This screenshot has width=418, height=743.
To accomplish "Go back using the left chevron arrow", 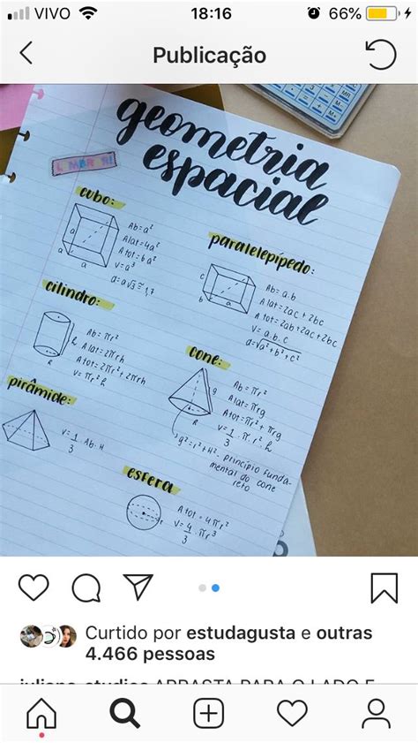I will [26, 53].
